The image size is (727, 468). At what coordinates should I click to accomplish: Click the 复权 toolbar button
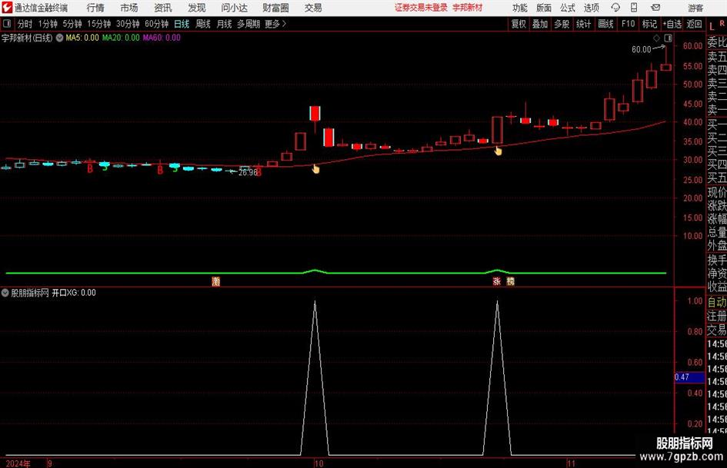click(x=519, y=24)
